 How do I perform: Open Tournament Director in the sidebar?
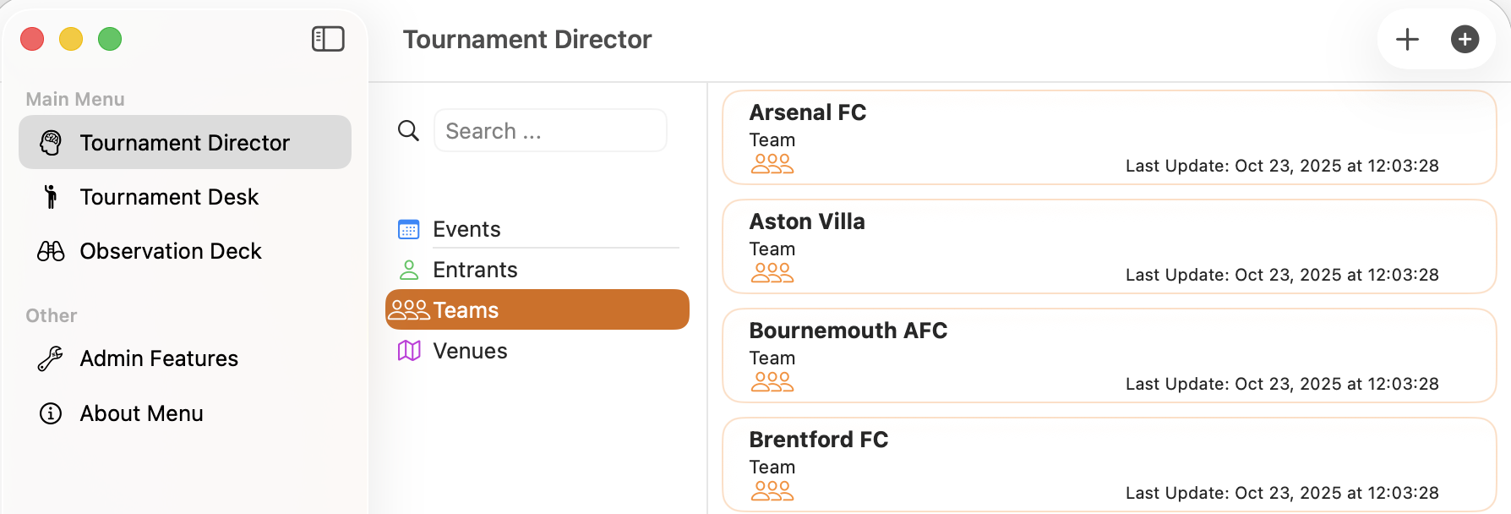pos(184,143)
